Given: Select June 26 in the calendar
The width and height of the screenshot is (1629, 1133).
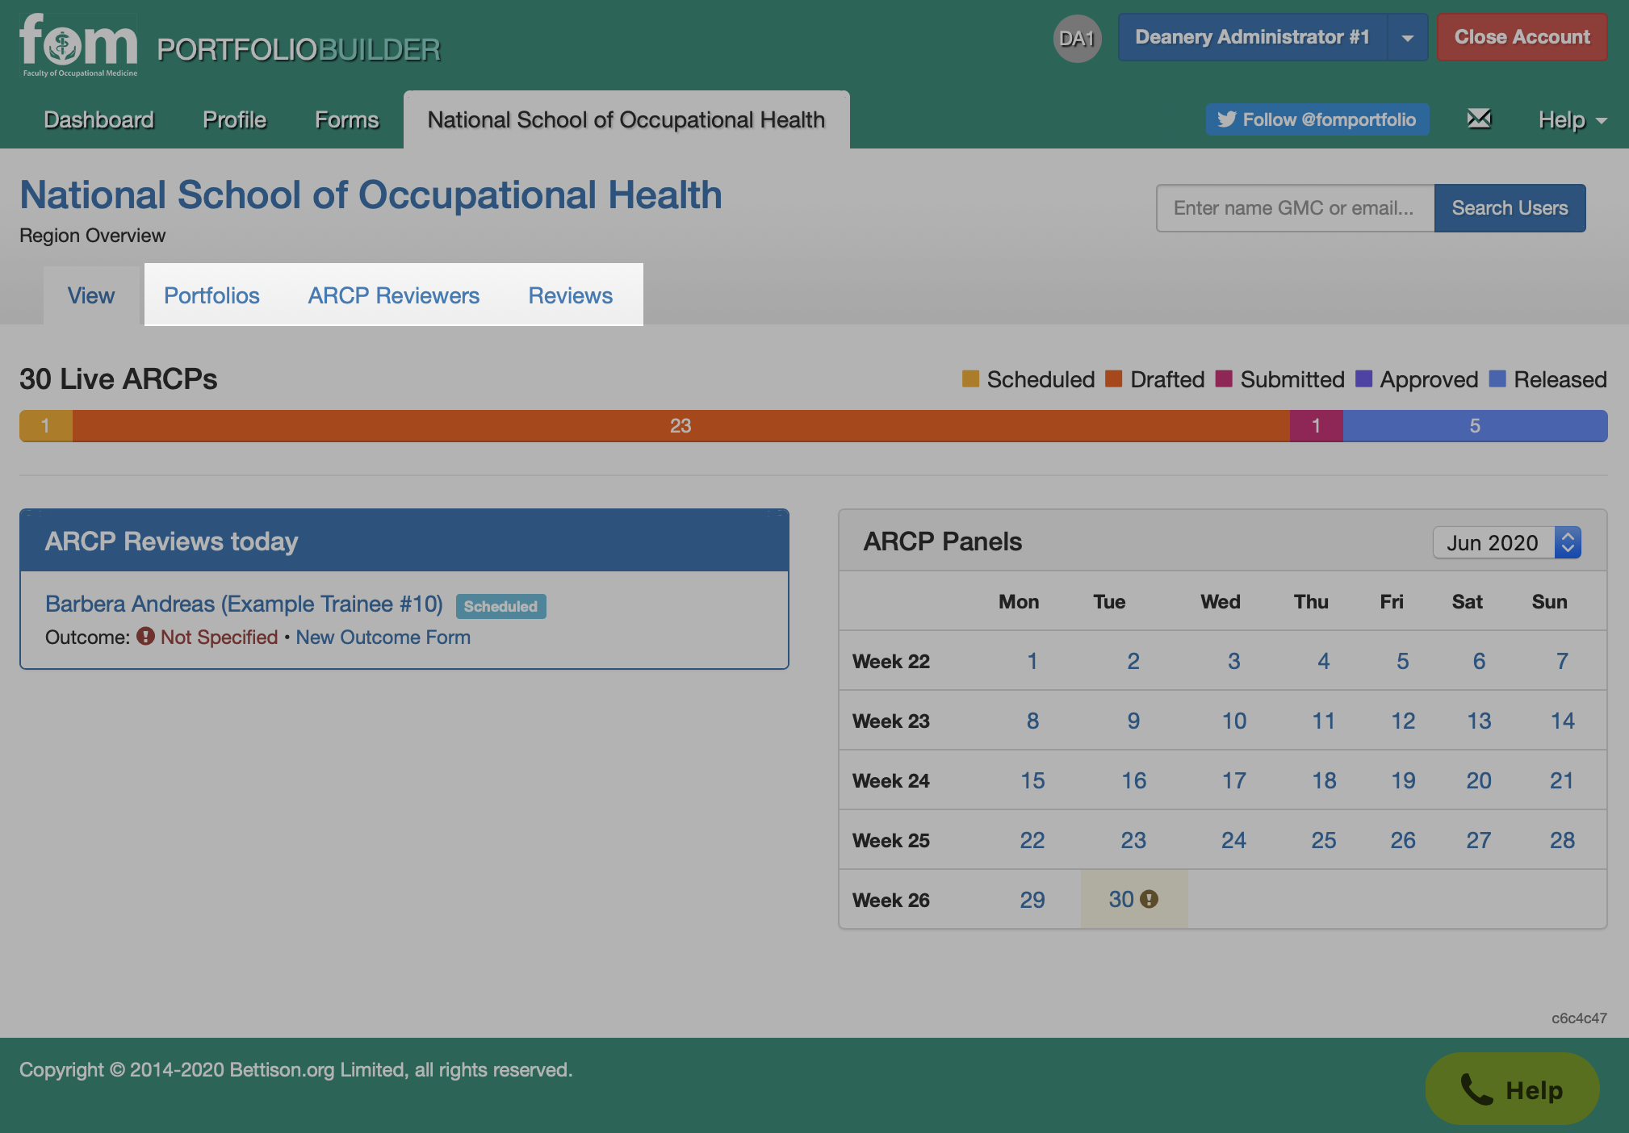Looking at the screenshot, I should pos(1403,840).
